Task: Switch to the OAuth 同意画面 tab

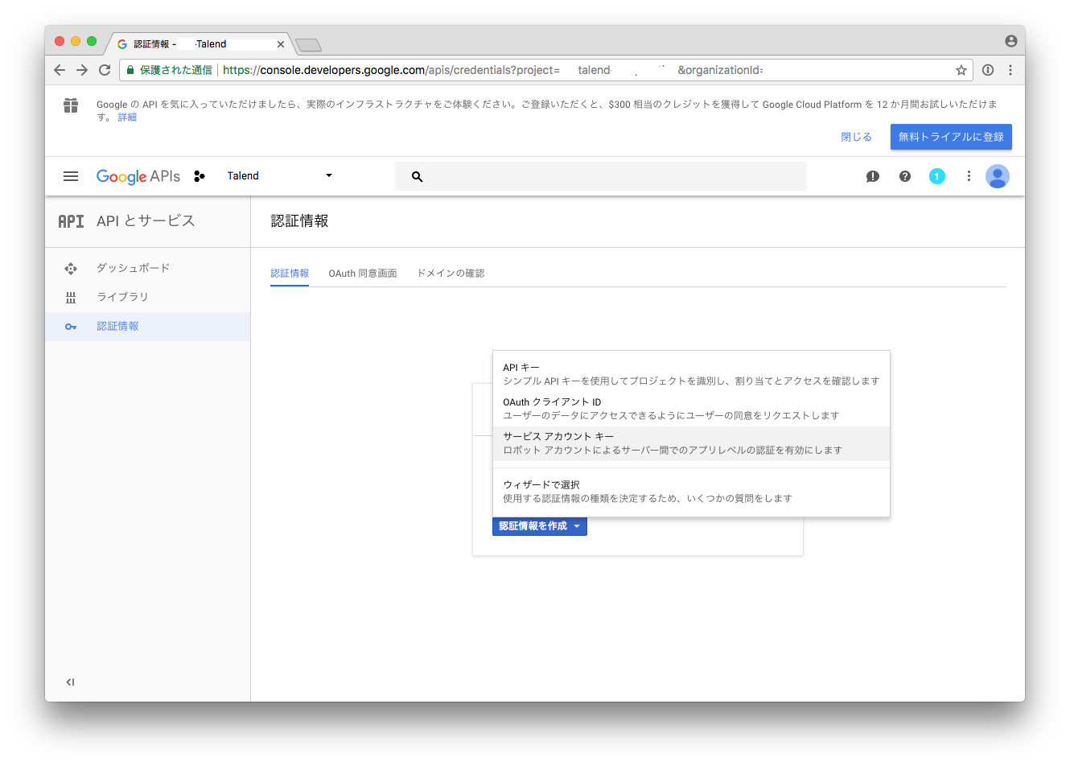Action: pyautogui.click(x=362, y=273)
